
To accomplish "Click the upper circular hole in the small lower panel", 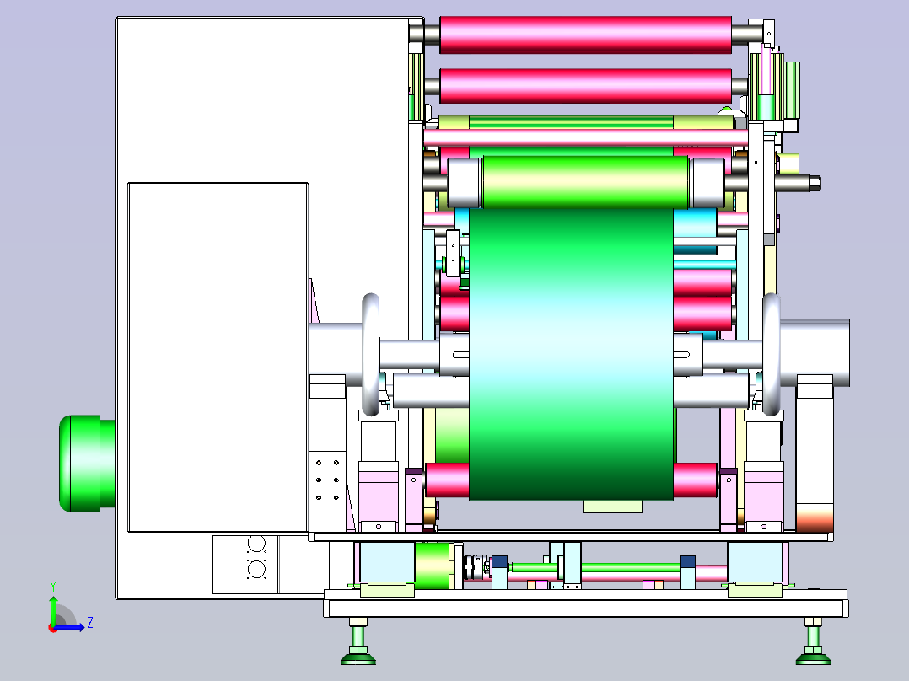I will pos(256,544).
